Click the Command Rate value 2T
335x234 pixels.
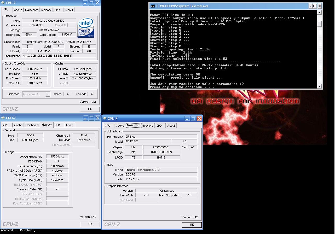click(x=57, y=189)
